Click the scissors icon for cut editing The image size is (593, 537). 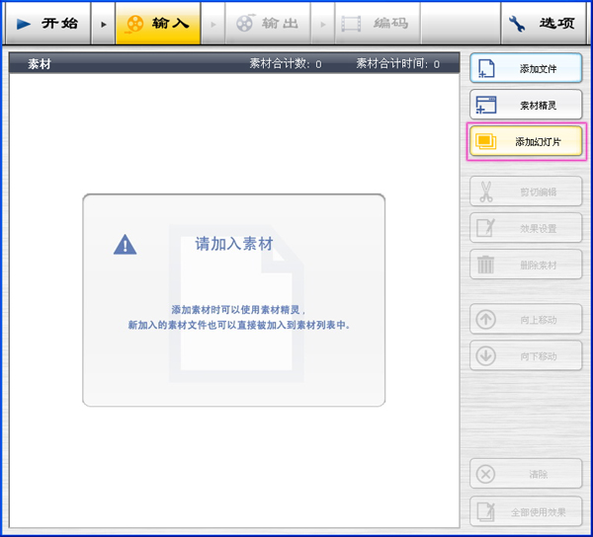click(x=486, y=192)
